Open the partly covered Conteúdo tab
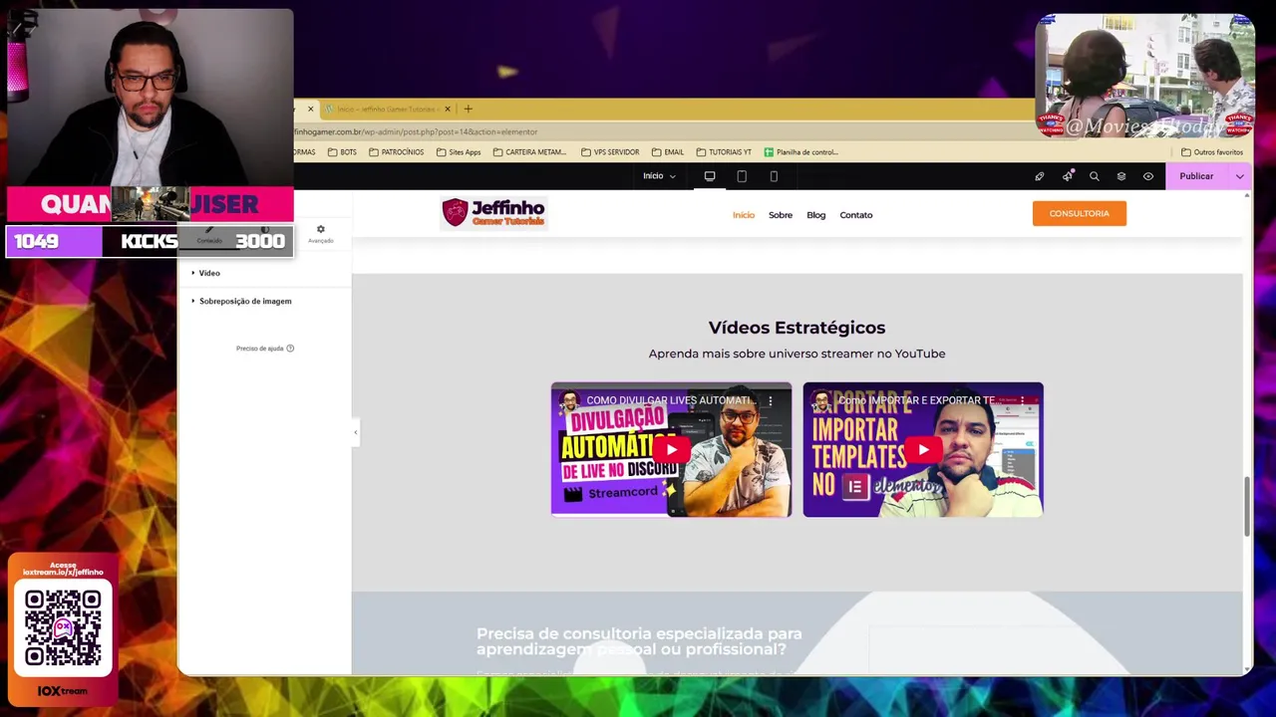1276x717 pixels. click(209, 235)
